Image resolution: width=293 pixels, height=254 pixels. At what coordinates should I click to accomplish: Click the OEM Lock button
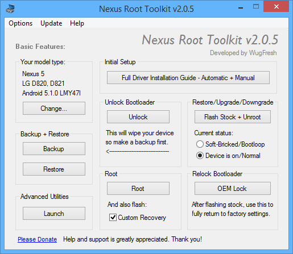coord(233,189)
